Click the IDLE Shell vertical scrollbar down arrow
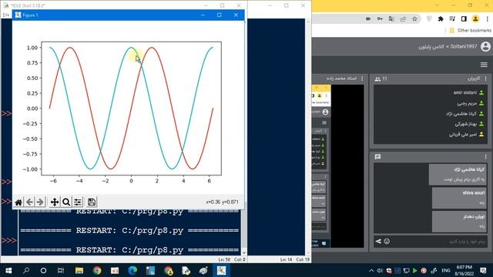Image resolution: width=493 pixels, height=277 pixels. (x=244, y=252)
